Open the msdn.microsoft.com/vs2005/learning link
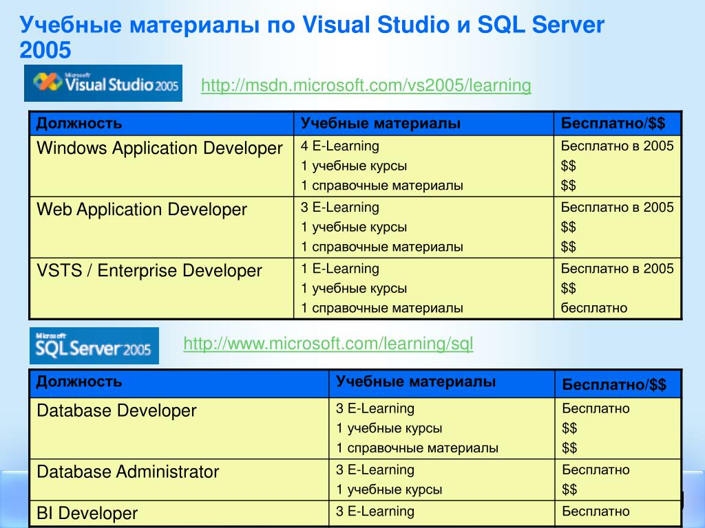 click(366, 85)
